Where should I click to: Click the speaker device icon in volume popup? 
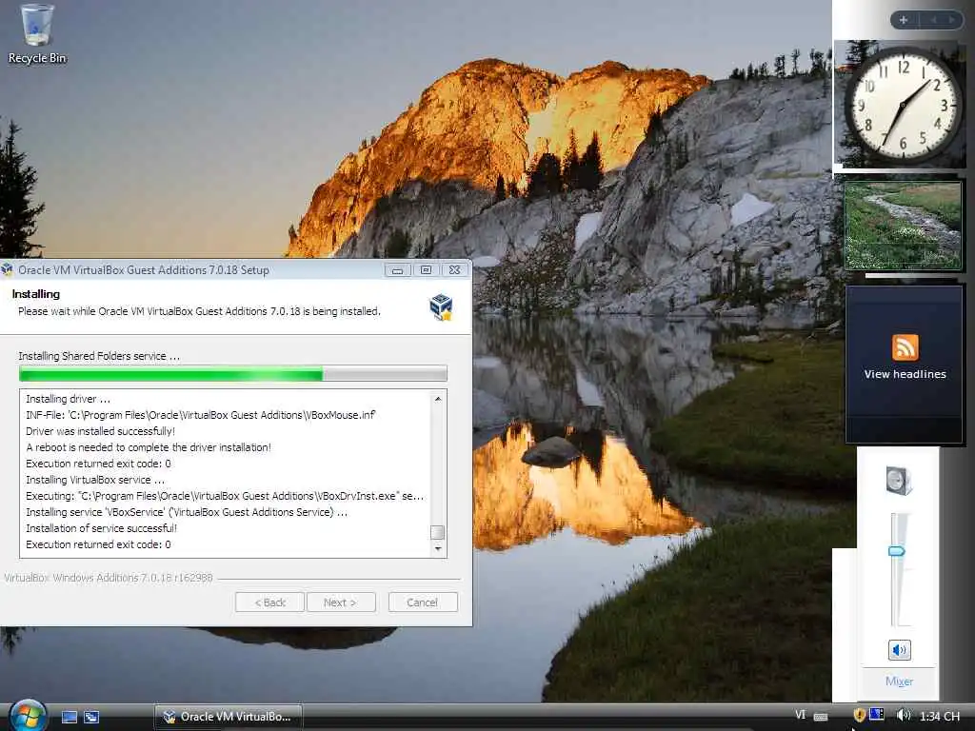(899, 481)
